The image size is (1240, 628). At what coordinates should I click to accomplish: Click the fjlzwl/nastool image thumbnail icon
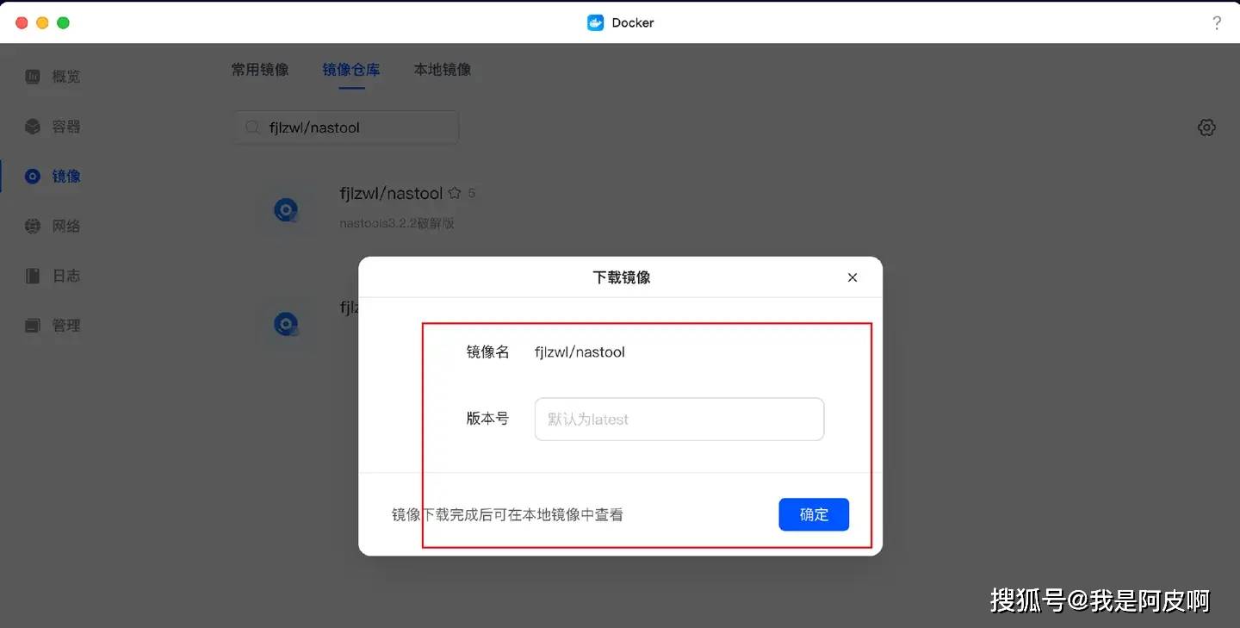point(286,209)
